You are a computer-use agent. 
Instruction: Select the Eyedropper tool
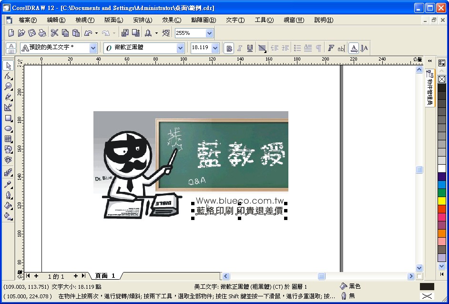(8, 184)
